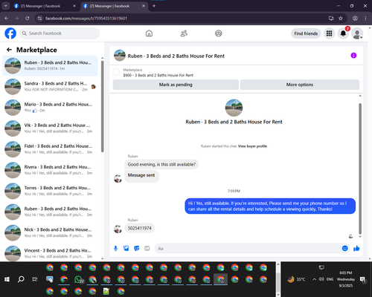The height and width of the screenshot is (297, 372).
Task: Open the Rivera conversation
Action: [50, 170]
